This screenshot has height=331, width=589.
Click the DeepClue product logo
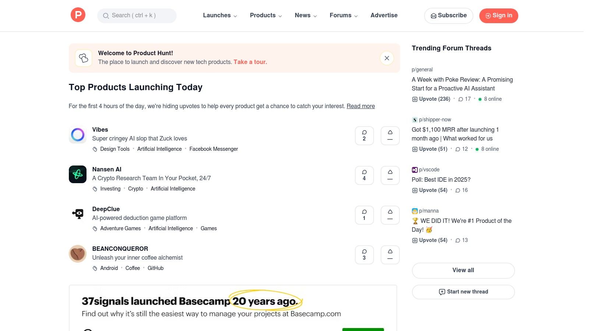point(78,214)
